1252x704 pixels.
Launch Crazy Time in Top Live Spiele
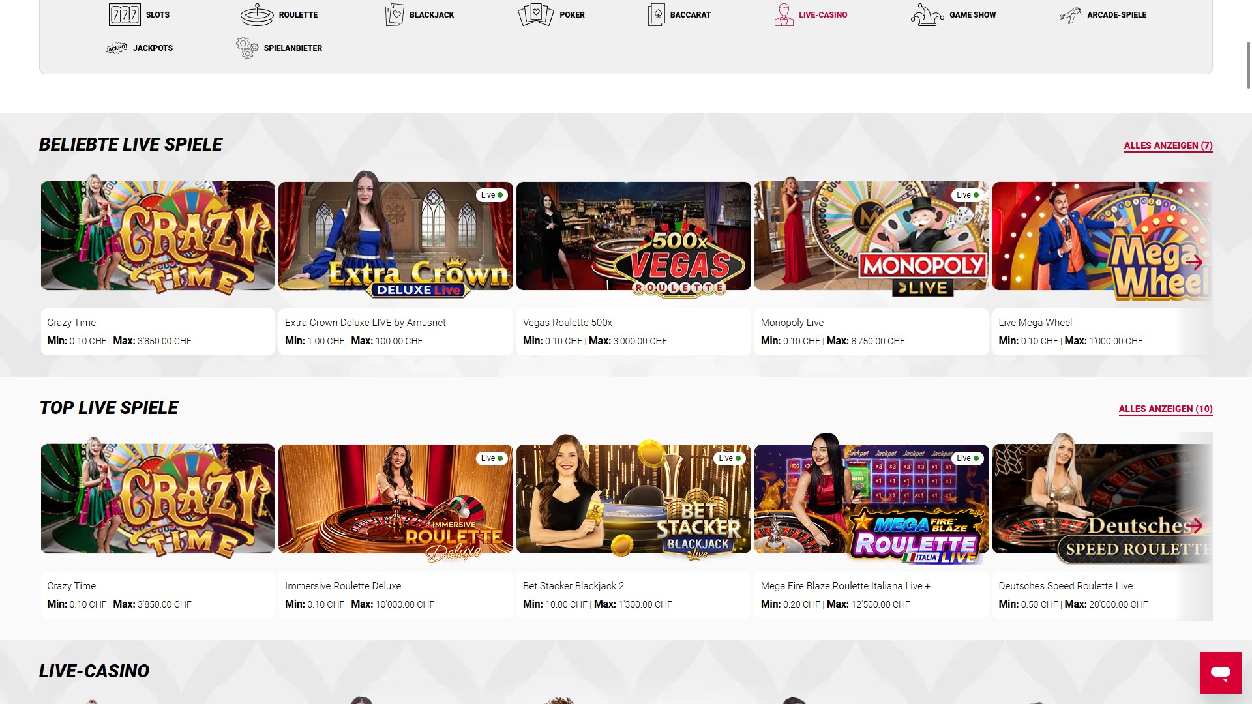pos(158,499)
